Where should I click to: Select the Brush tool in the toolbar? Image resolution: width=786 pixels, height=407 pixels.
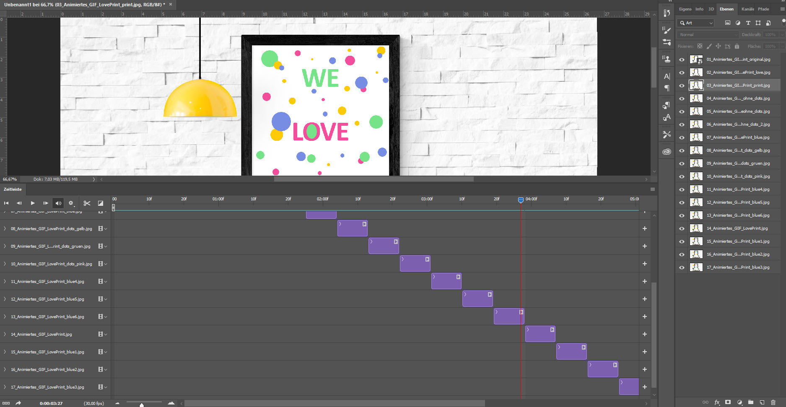point(667,30)
